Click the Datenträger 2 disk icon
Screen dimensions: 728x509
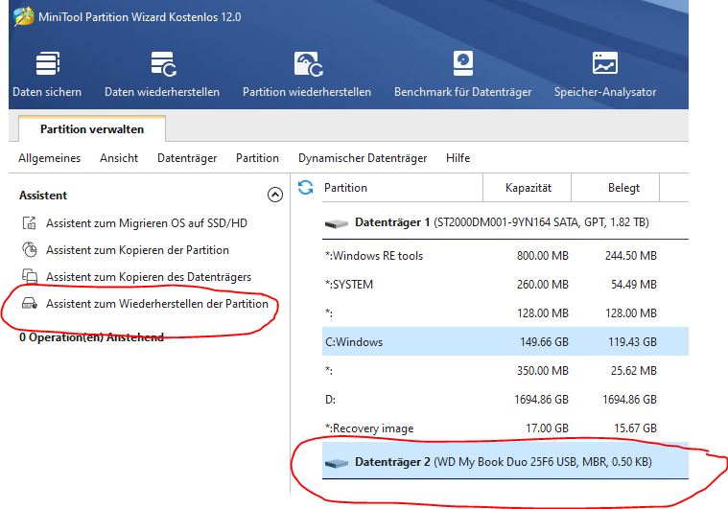tap(336, 463)
